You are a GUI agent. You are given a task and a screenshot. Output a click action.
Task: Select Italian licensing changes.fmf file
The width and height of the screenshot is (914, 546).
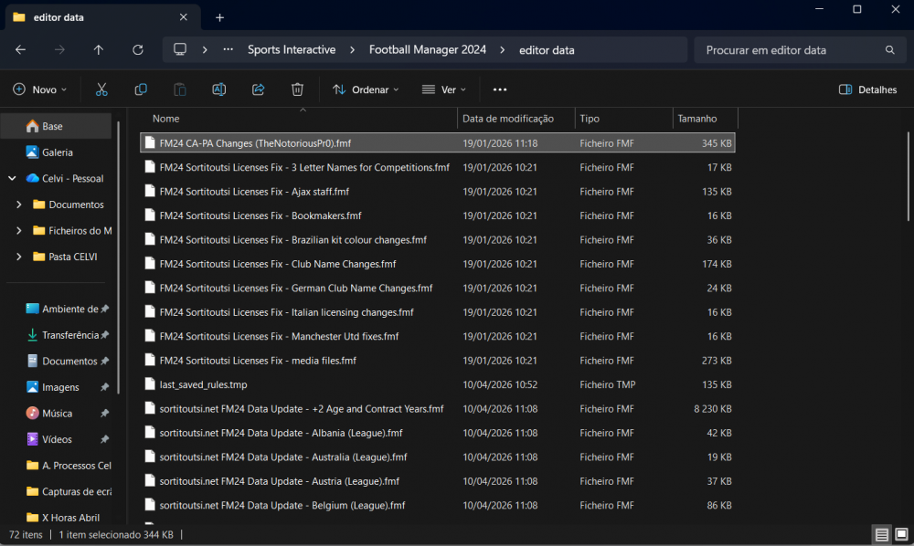point(438,312)
